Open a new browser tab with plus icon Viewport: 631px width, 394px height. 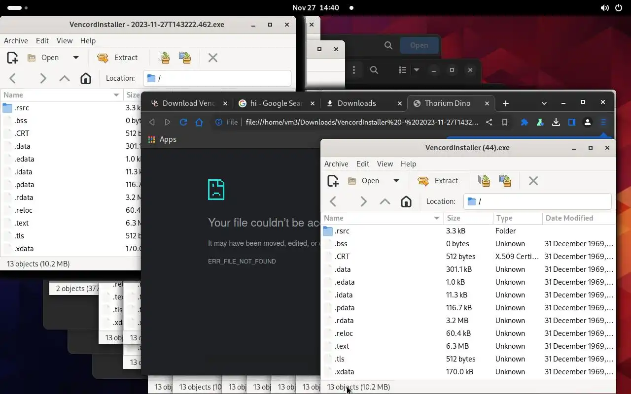(506, 103)
